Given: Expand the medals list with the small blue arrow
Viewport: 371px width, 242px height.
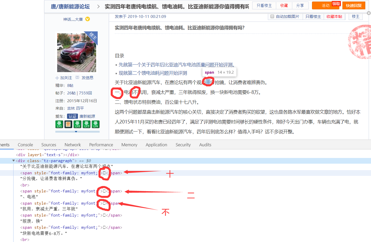Looking at the screenshot, I should coord(76,132).
